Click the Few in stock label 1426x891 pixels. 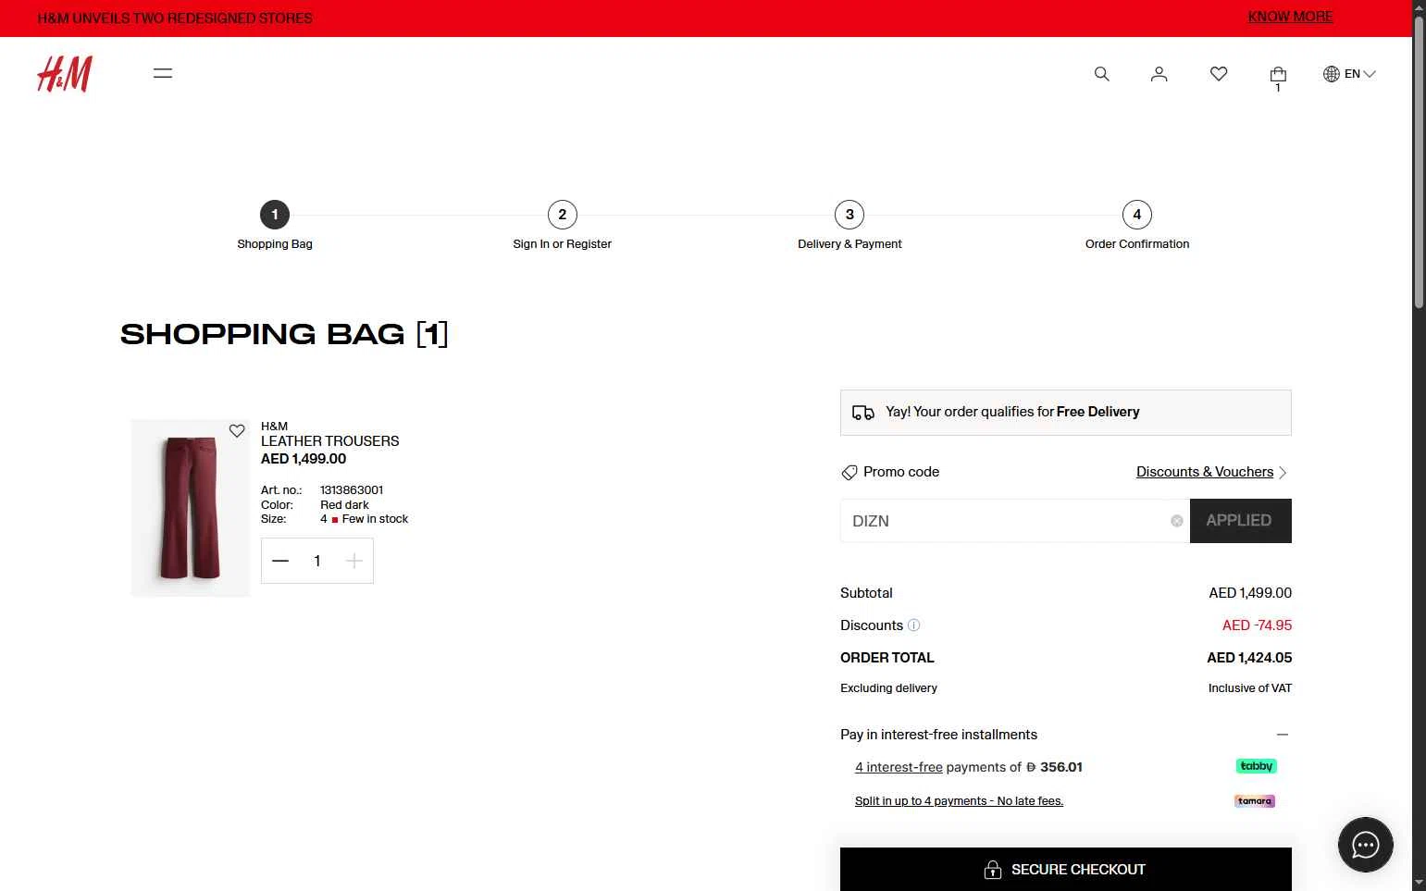coord(375,519)
